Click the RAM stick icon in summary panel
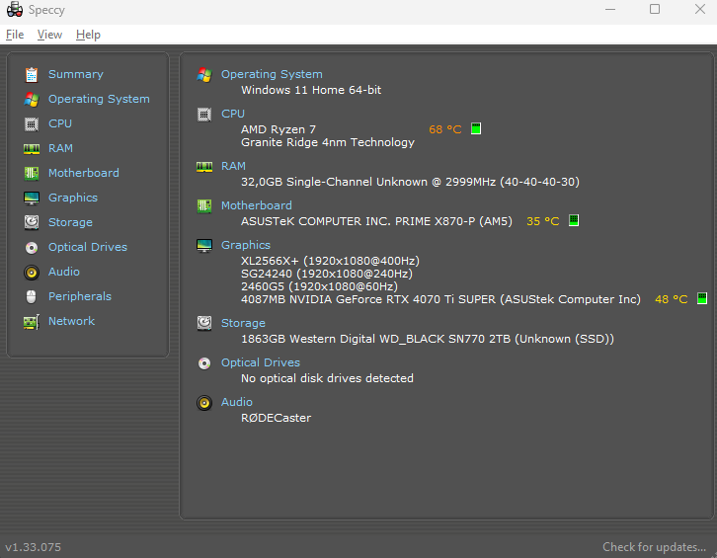 (204, 167)
